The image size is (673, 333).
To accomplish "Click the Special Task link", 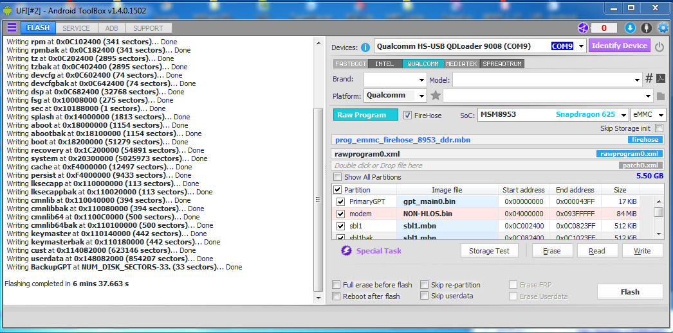I will click(378, 251).
